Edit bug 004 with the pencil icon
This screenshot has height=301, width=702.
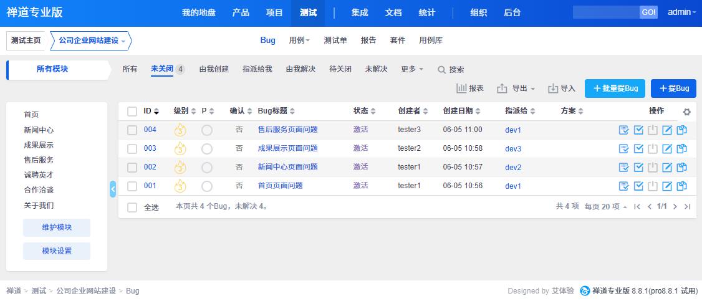tap(667, 130)
